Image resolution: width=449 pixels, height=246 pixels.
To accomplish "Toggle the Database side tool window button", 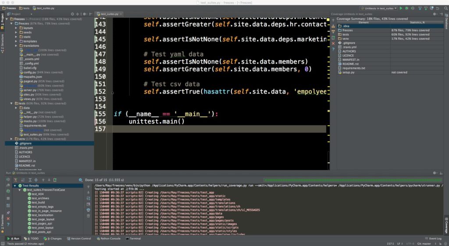I will (446, 23).
